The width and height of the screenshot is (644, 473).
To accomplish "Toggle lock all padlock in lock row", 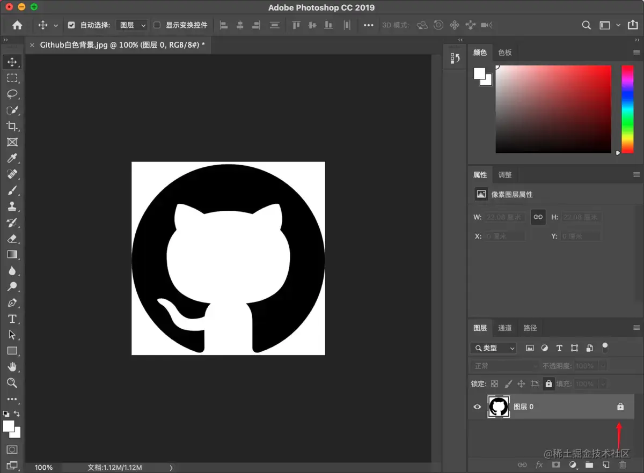I will coord(548,384).
